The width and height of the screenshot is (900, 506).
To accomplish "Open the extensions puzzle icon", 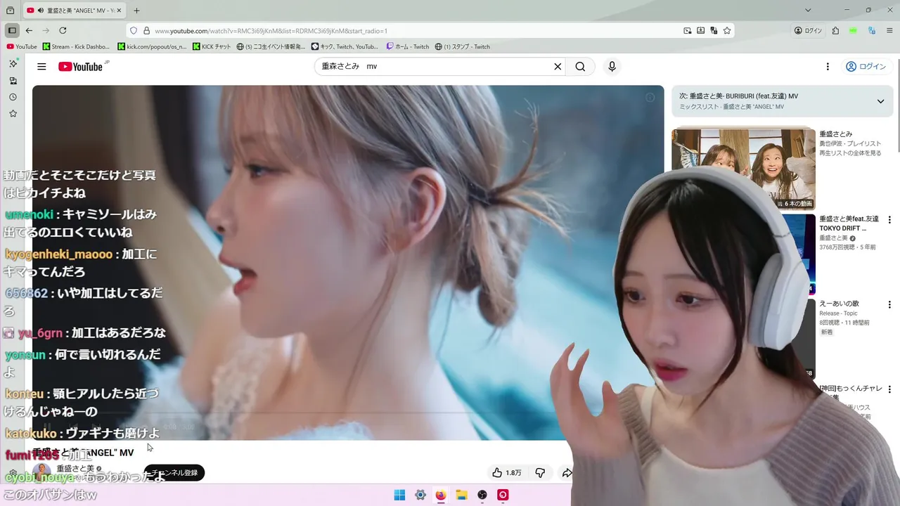I will [x=835, y=31].
